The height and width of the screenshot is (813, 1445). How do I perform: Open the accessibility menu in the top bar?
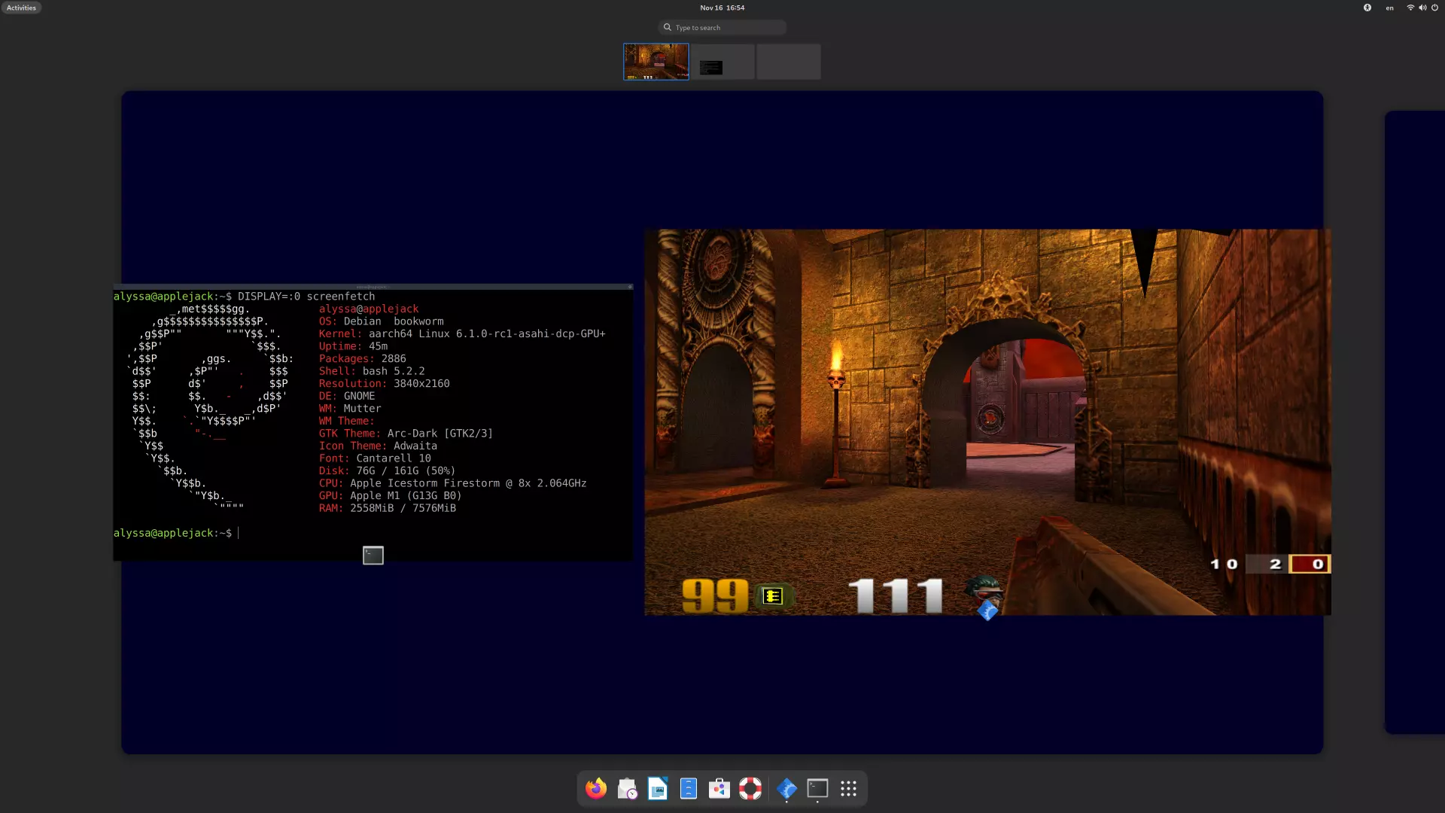click(x=1367, y=8)
